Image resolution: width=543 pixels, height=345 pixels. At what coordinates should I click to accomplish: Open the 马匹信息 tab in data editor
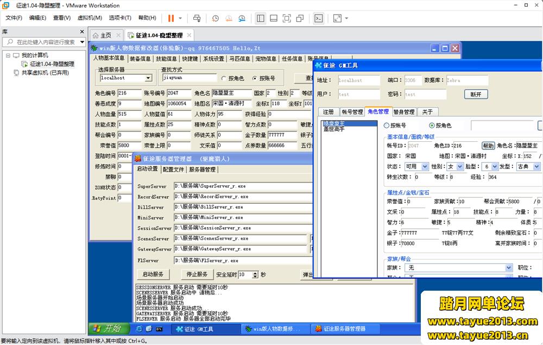click(239, 59)
